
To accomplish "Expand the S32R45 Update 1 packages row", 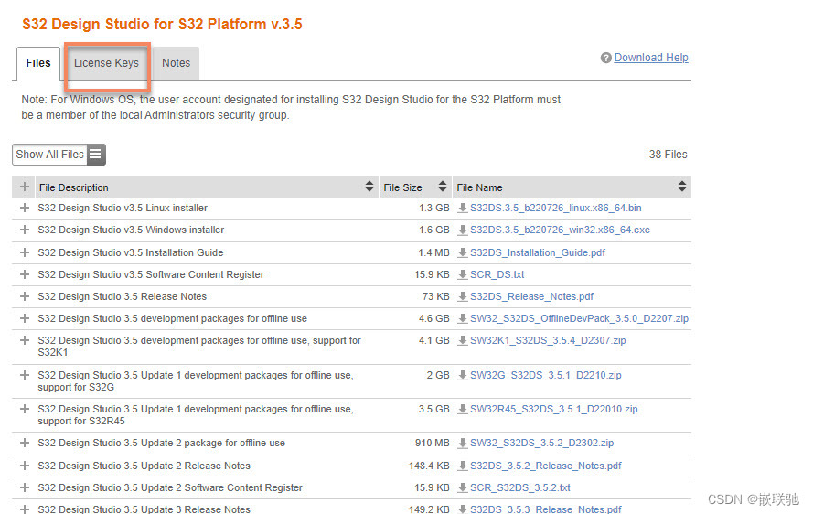I will click(x=25, y=409).
